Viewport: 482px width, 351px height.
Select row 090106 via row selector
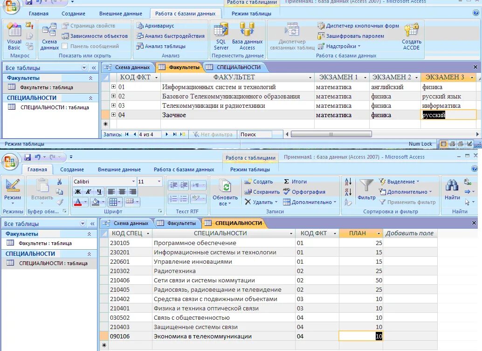click(104, 336)
